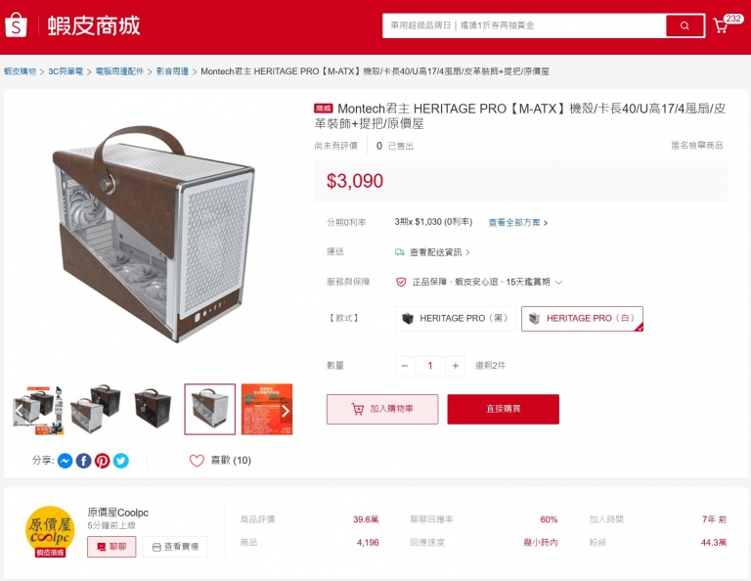Open the shopping cart icon

click(x=721, y=25)
